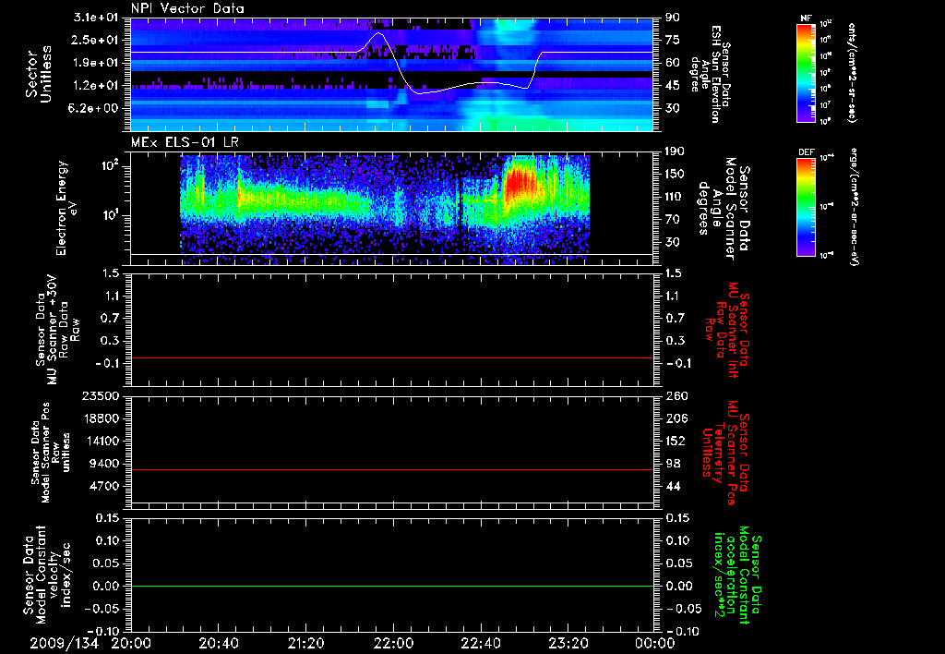Select the NPI Vector Data panel title

187,8
